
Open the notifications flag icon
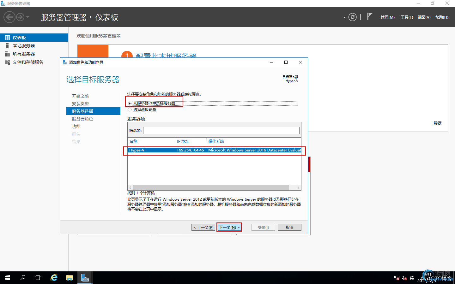(x=370, y=16)
